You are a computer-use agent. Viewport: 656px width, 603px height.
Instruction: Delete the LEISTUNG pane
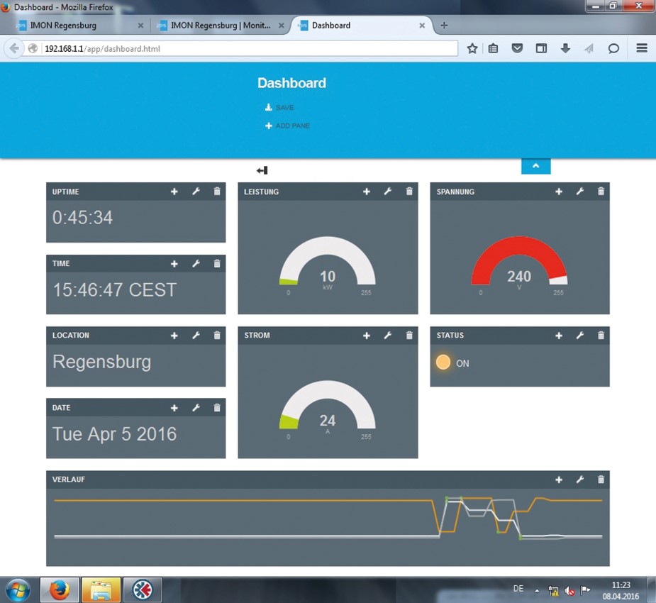409,192
